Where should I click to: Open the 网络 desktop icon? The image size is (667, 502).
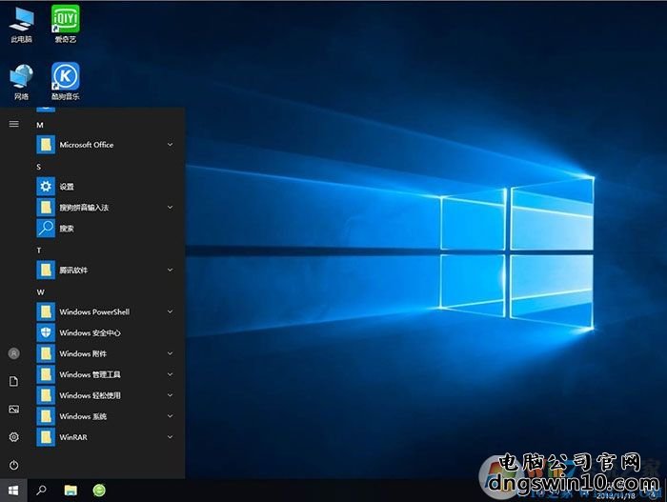point(21,82)
